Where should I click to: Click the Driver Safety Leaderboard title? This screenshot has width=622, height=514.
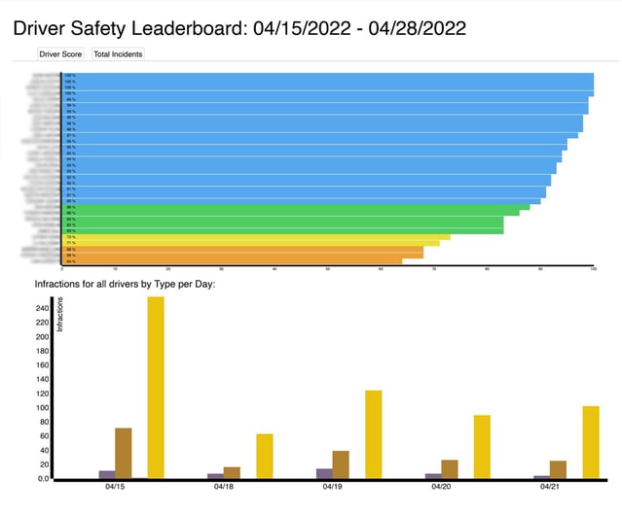click(x=239, y=28)
